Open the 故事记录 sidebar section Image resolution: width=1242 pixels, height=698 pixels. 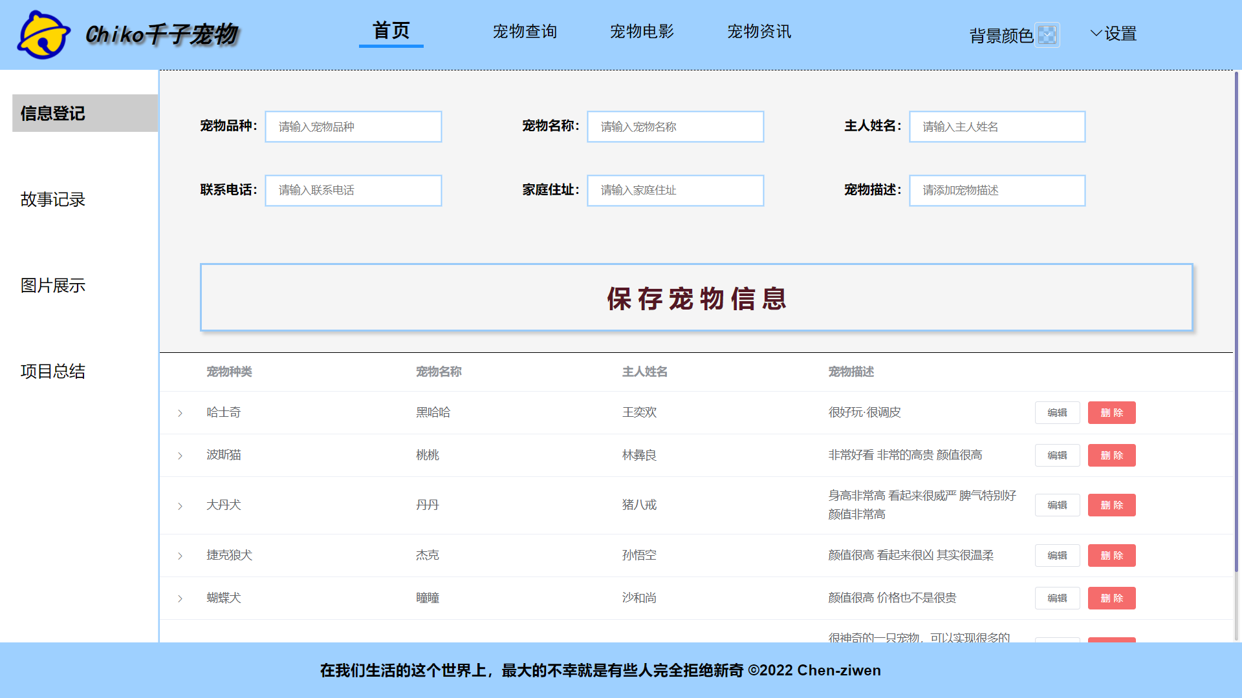click(x=53, y=200)
